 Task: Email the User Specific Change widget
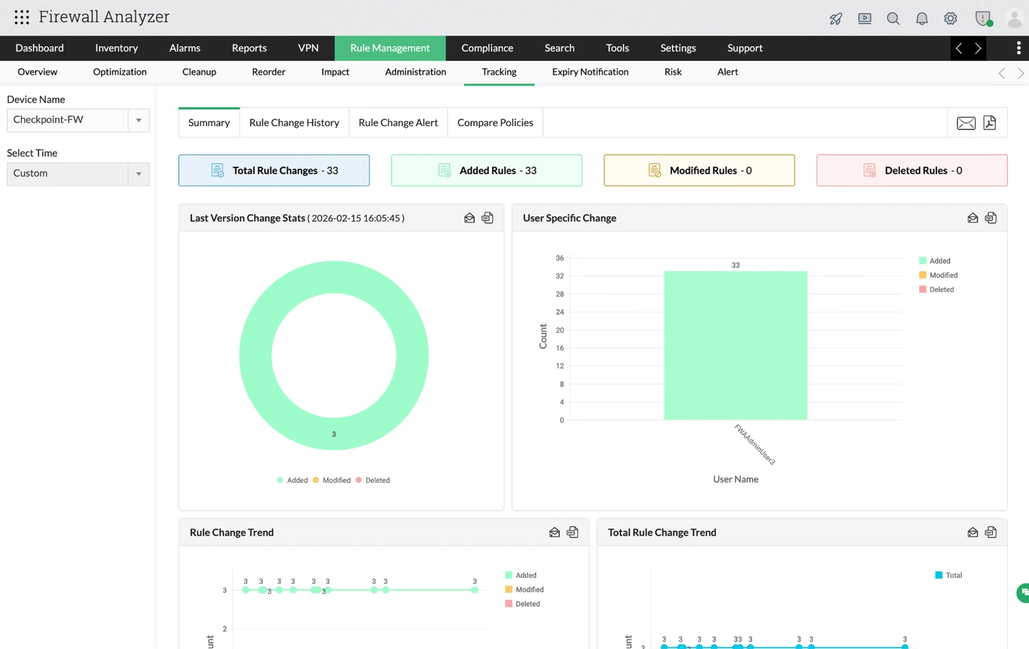[973, 218]
